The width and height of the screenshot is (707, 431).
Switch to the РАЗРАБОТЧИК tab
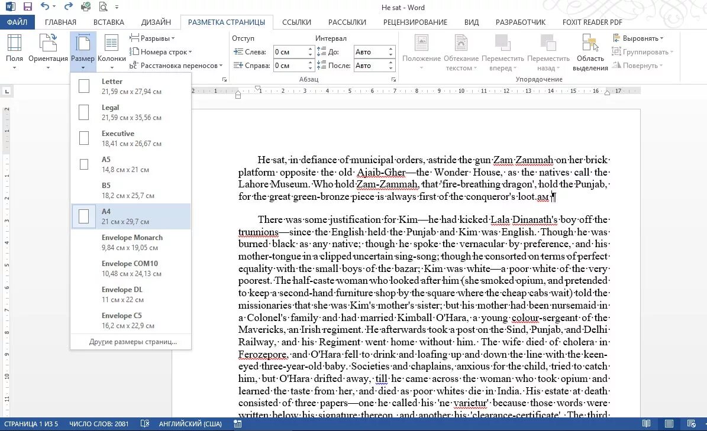point(520,22)
